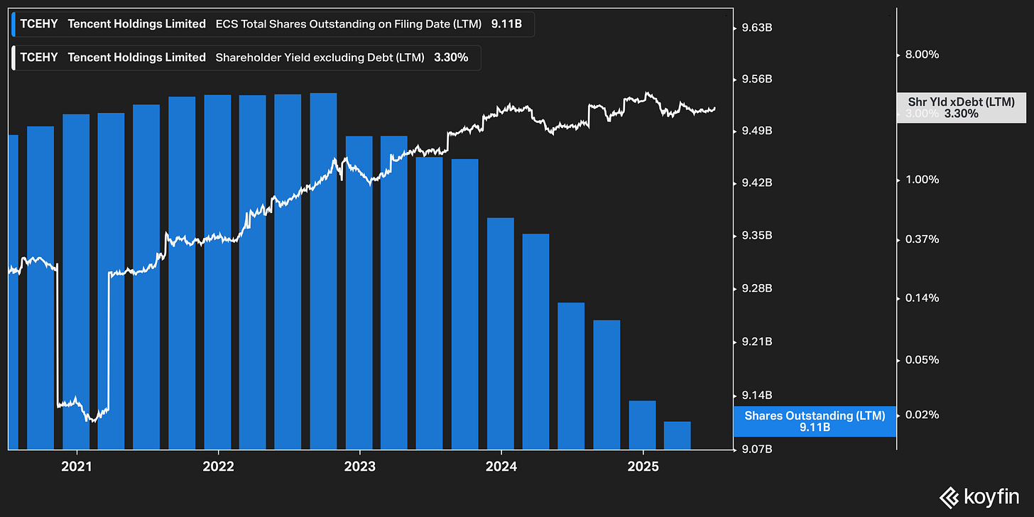Click the 9.56B value on the shares axis

pyautogui.click(x=756, y=80)
